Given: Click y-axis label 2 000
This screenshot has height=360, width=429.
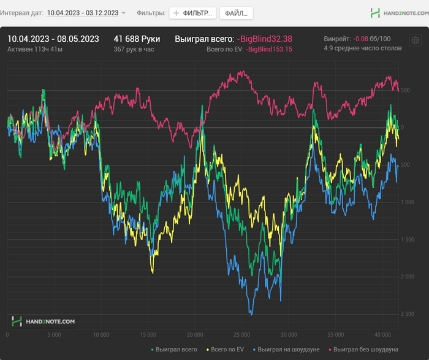Looking at the screenshot, I should (x=408, y=277).
